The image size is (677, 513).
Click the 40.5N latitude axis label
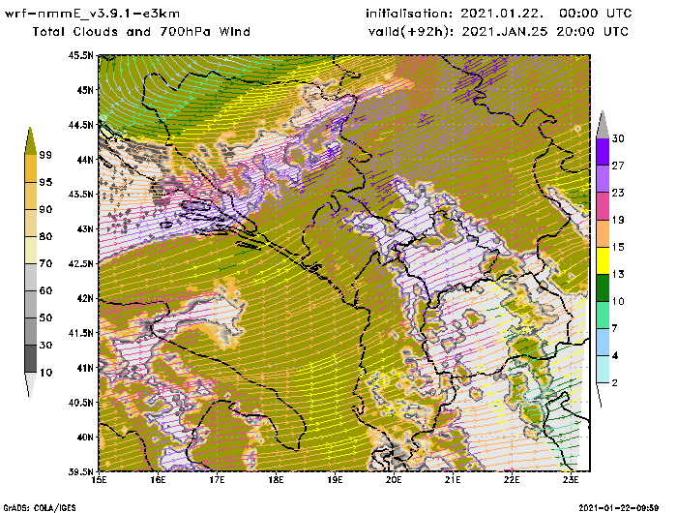tap(80, 403)
